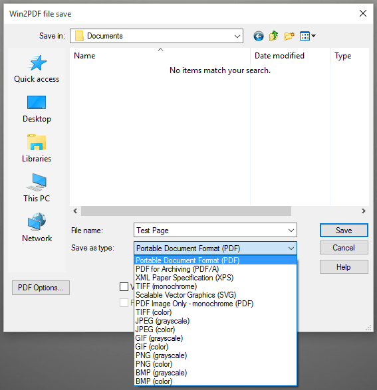Collapse the Save as type dropdown
Screen dimensions: 377x390
pyautogui.click(x=291, y=248)
